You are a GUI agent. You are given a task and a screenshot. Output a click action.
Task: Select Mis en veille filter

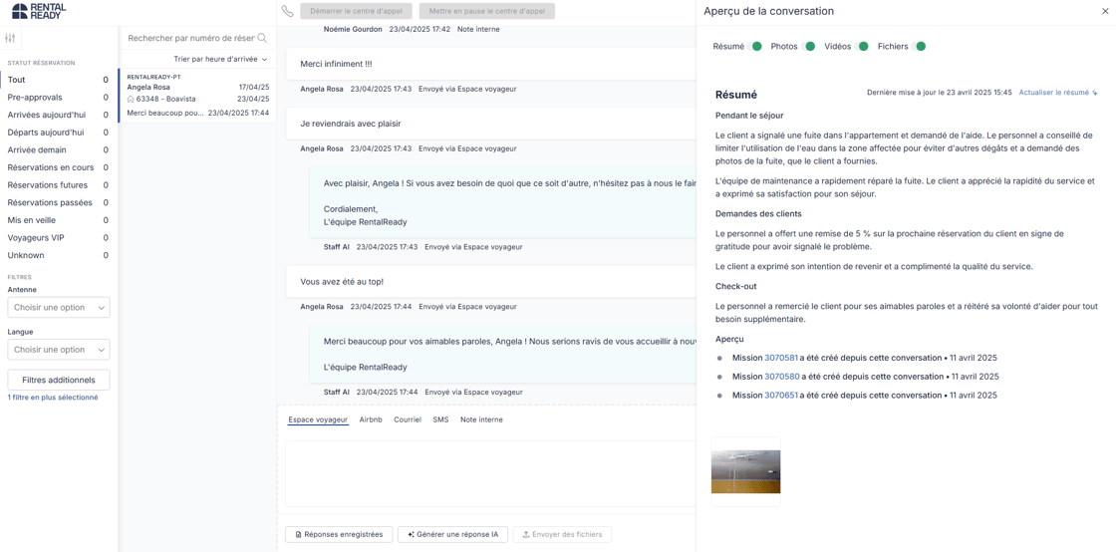tap(59, 220)
